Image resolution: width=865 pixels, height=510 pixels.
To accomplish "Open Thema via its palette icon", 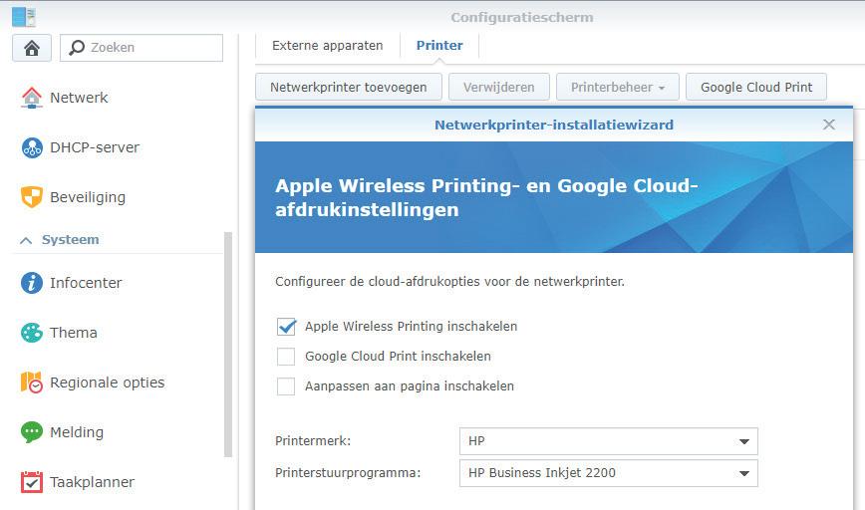I will (32, 333).
